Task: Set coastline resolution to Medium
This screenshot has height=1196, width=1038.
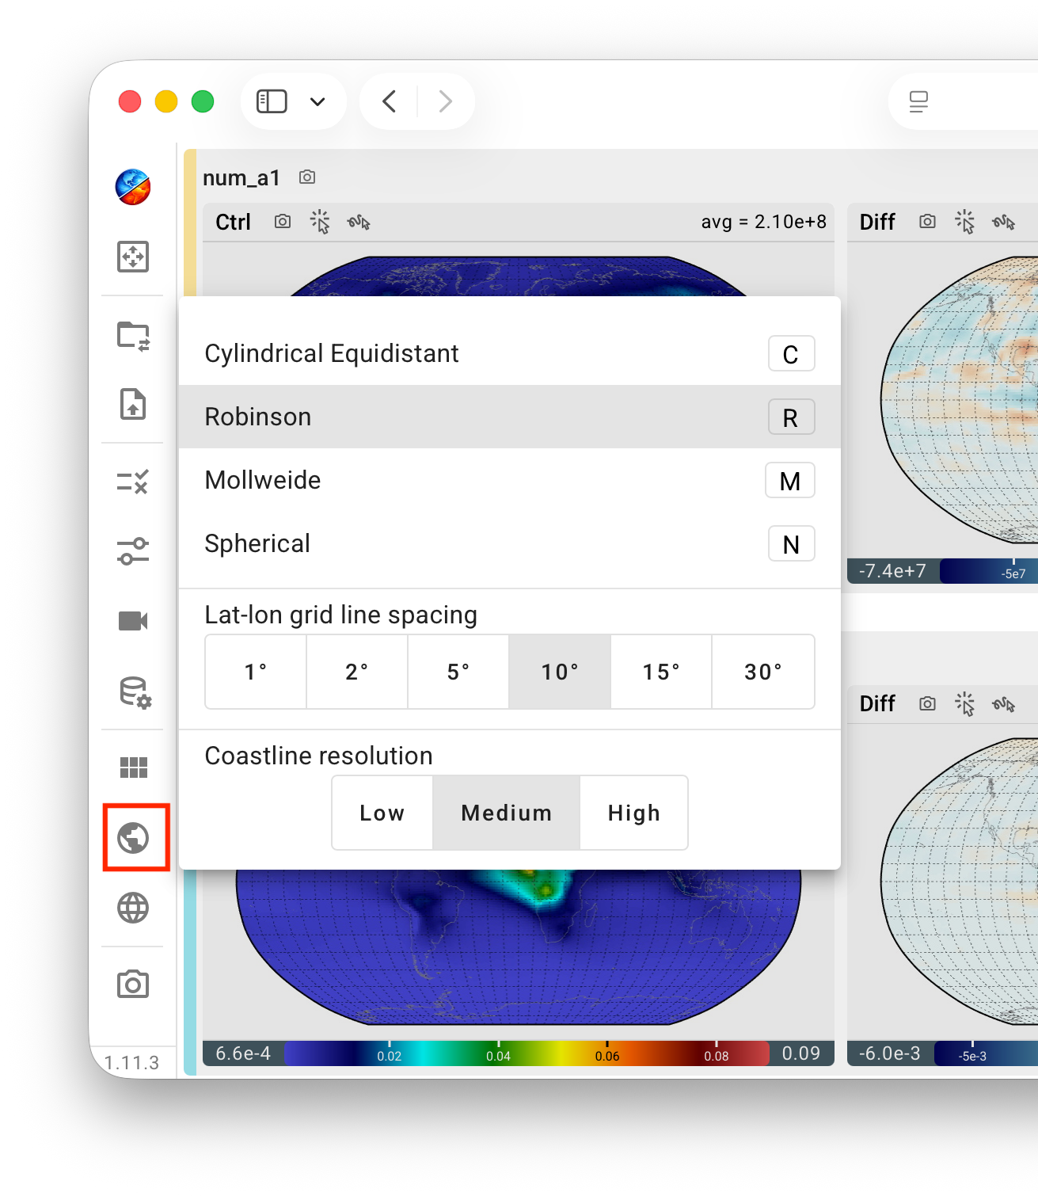Action: click(x=507, y=813)
